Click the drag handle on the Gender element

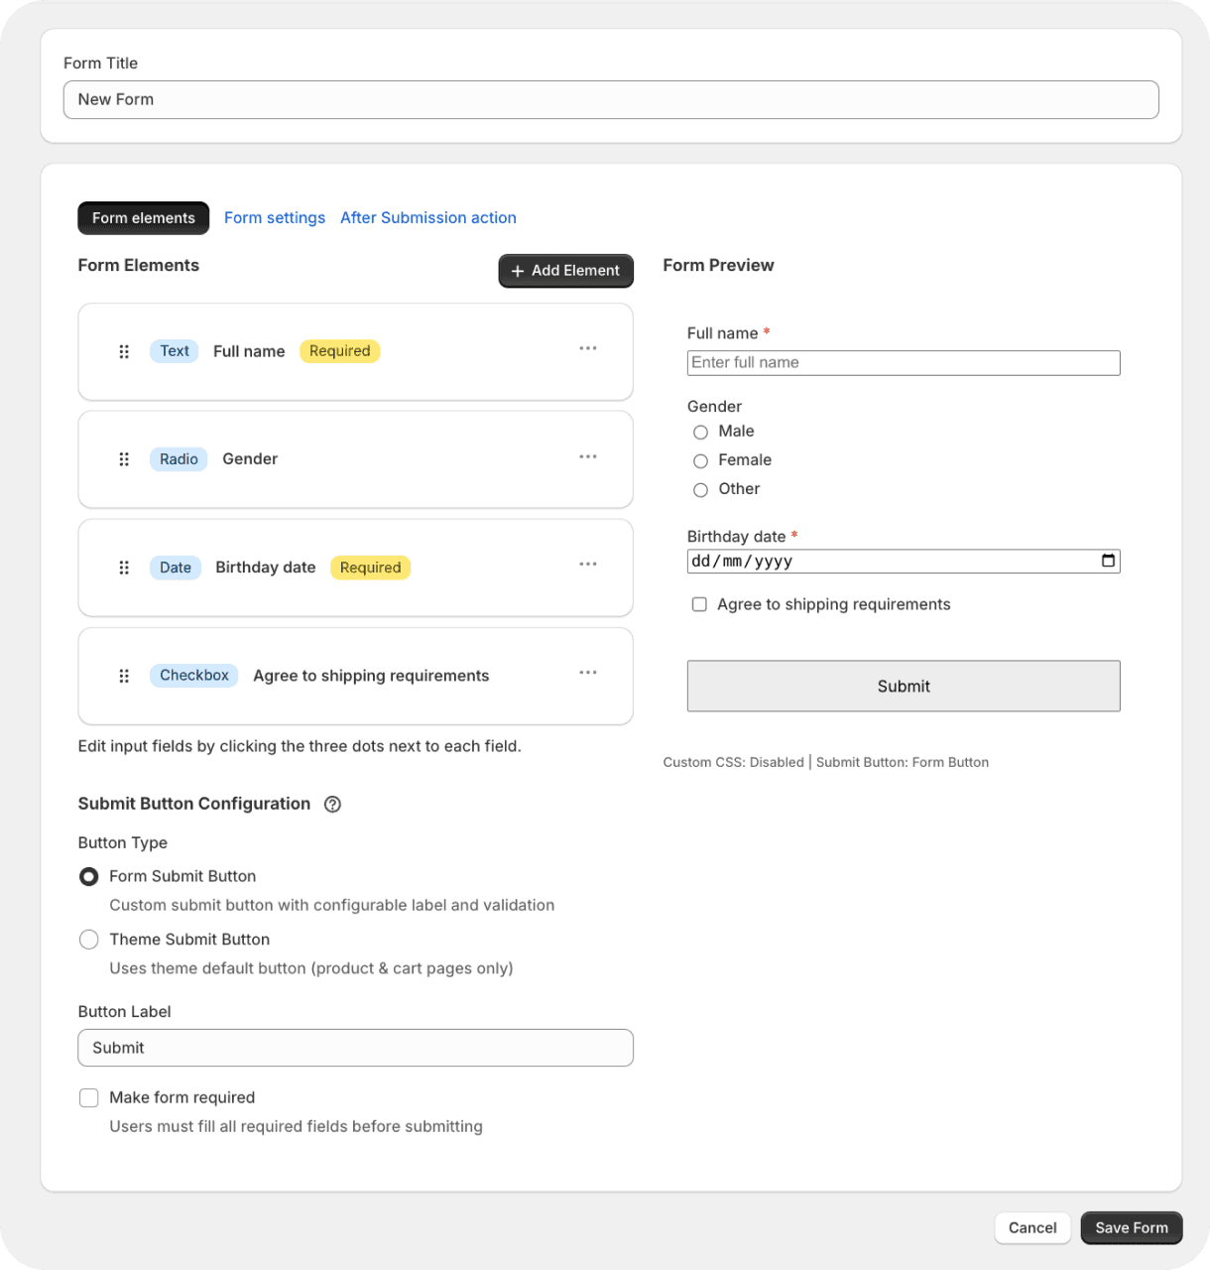124,458
